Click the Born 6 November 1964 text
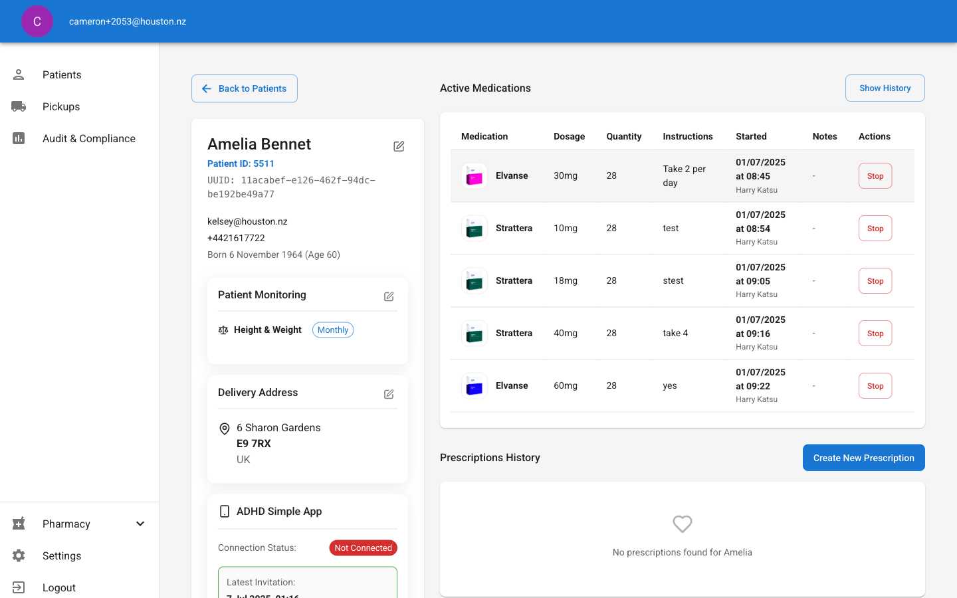 tap(274, 254)
